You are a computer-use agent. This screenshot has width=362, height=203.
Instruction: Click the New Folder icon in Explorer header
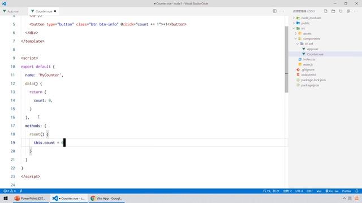click(333, 11)
